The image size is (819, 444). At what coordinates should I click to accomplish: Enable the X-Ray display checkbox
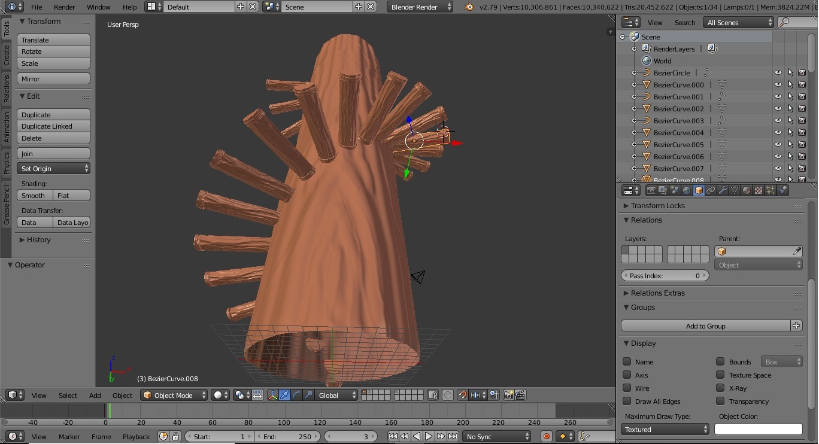[x=720, y=388]
